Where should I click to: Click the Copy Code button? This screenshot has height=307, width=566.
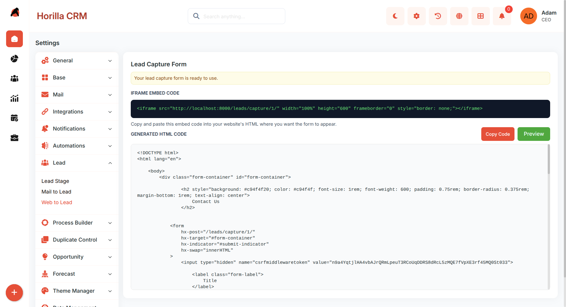[x=498, y=134]
